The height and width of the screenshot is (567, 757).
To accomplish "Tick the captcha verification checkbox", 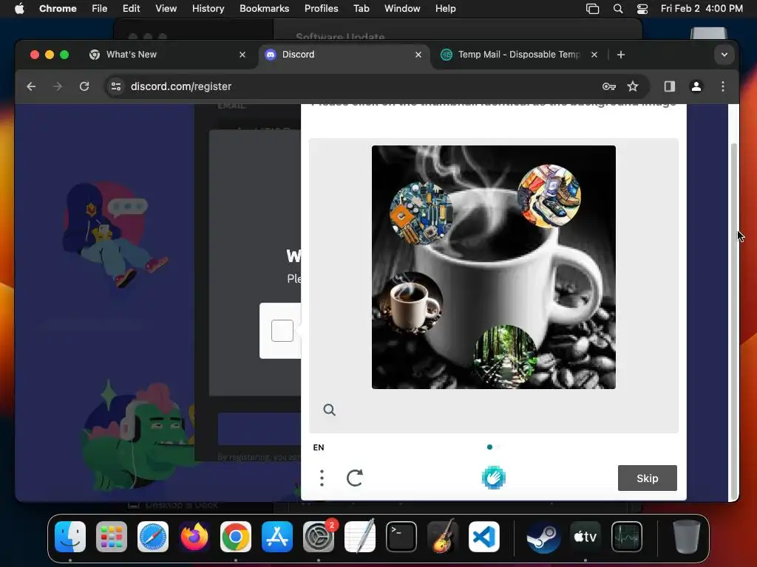I will [282, 331].
